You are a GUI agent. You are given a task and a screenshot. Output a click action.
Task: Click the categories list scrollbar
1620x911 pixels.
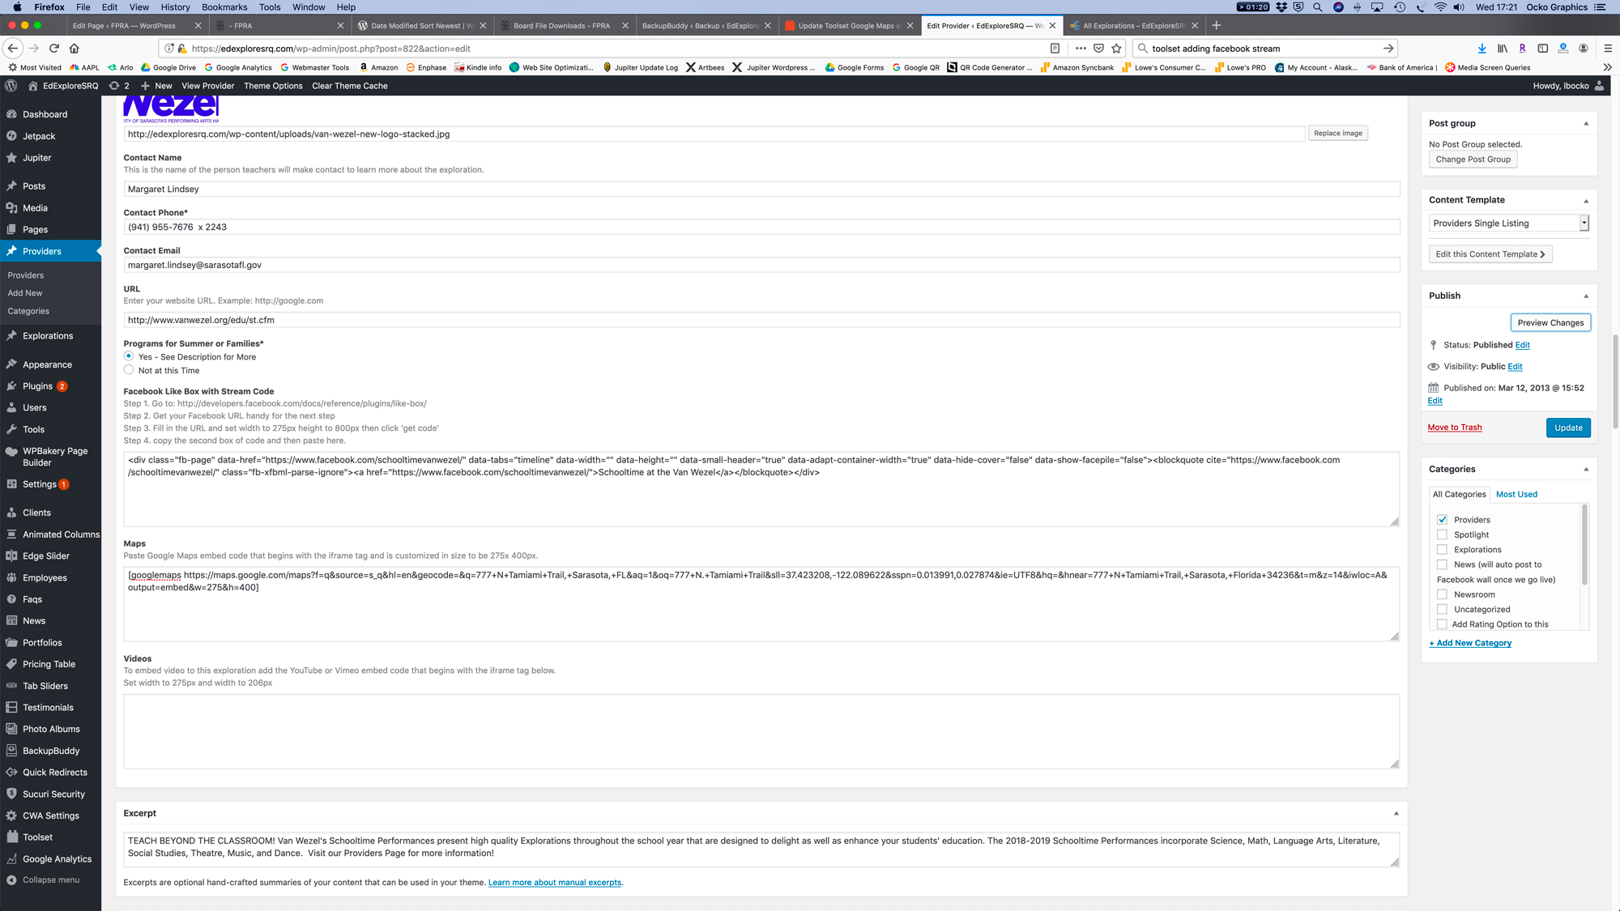1584,544
